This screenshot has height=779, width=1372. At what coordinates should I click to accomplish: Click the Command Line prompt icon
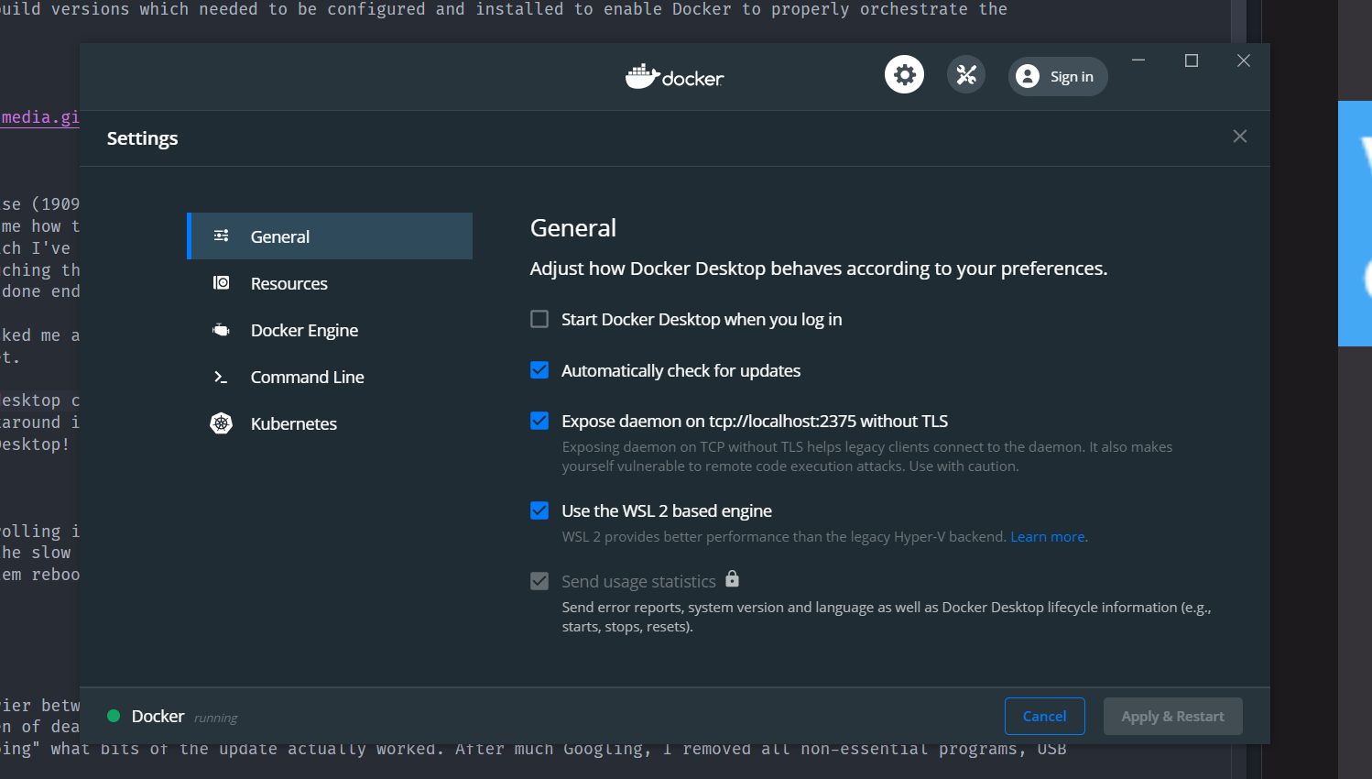(221, 377)
